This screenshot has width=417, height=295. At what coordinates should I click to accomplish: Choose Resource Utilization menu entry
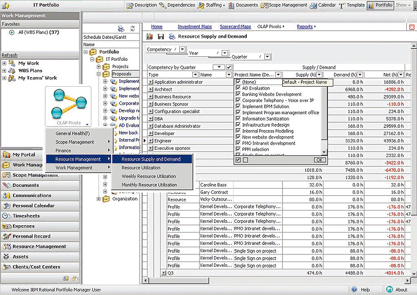[152, 168]
